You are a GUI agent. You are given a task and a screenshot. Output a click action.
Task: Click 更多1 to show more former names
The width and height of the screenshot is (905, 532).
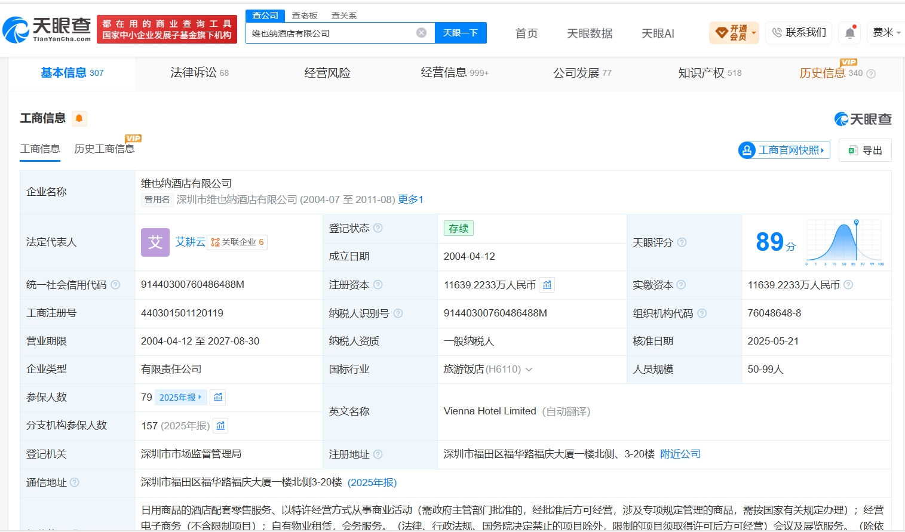pos(410,199)
